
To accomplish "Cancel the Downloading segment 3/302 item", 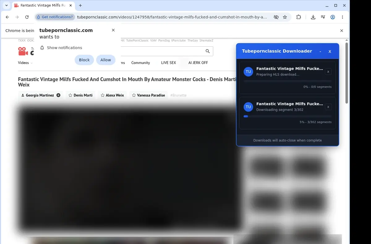I will pyautogui.click(x=328, y=107).
